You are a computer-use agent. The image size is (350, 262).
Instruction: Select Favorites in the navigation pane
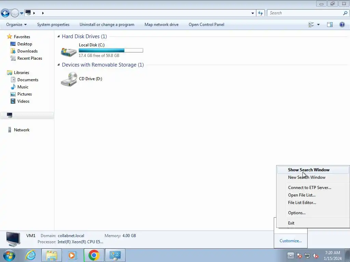pyautogui.click(x=22, y=37)
